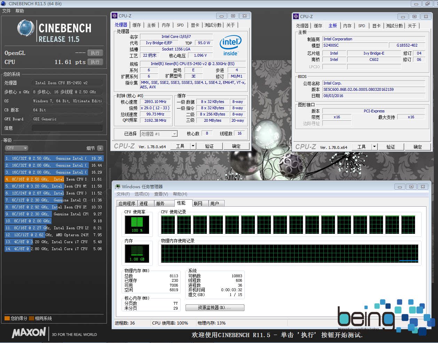Image resolution: width=438 pixels, height=343 pixels.
Task: Click the 信息 input field in Cinebench
Action: click(68, 128)
